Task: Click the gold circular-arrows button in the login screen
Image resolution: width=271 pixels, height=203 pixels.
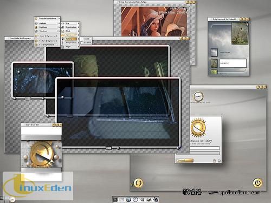Action: [138, 183]
